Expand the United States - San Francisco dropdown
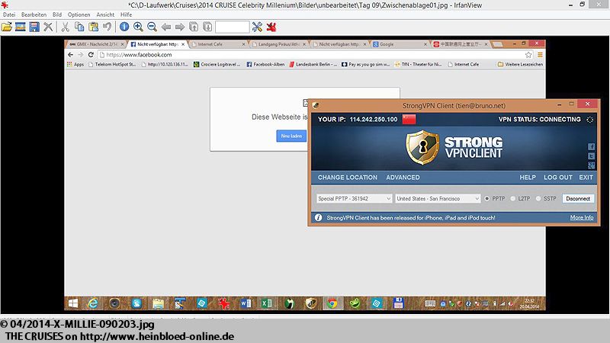Viewport: 610px width, 343px height. point(438,199)
